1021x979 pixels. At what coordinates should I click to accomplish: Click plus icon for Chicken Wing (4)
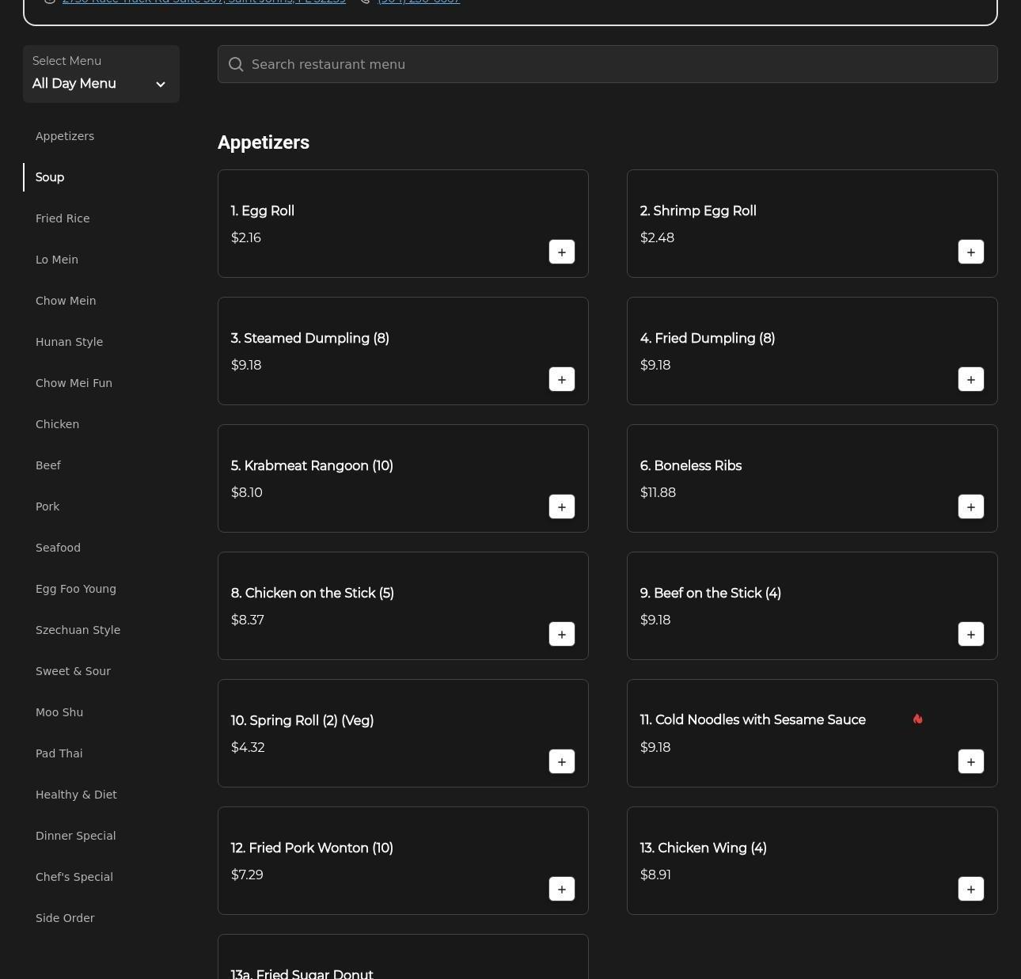click(970, 889)
